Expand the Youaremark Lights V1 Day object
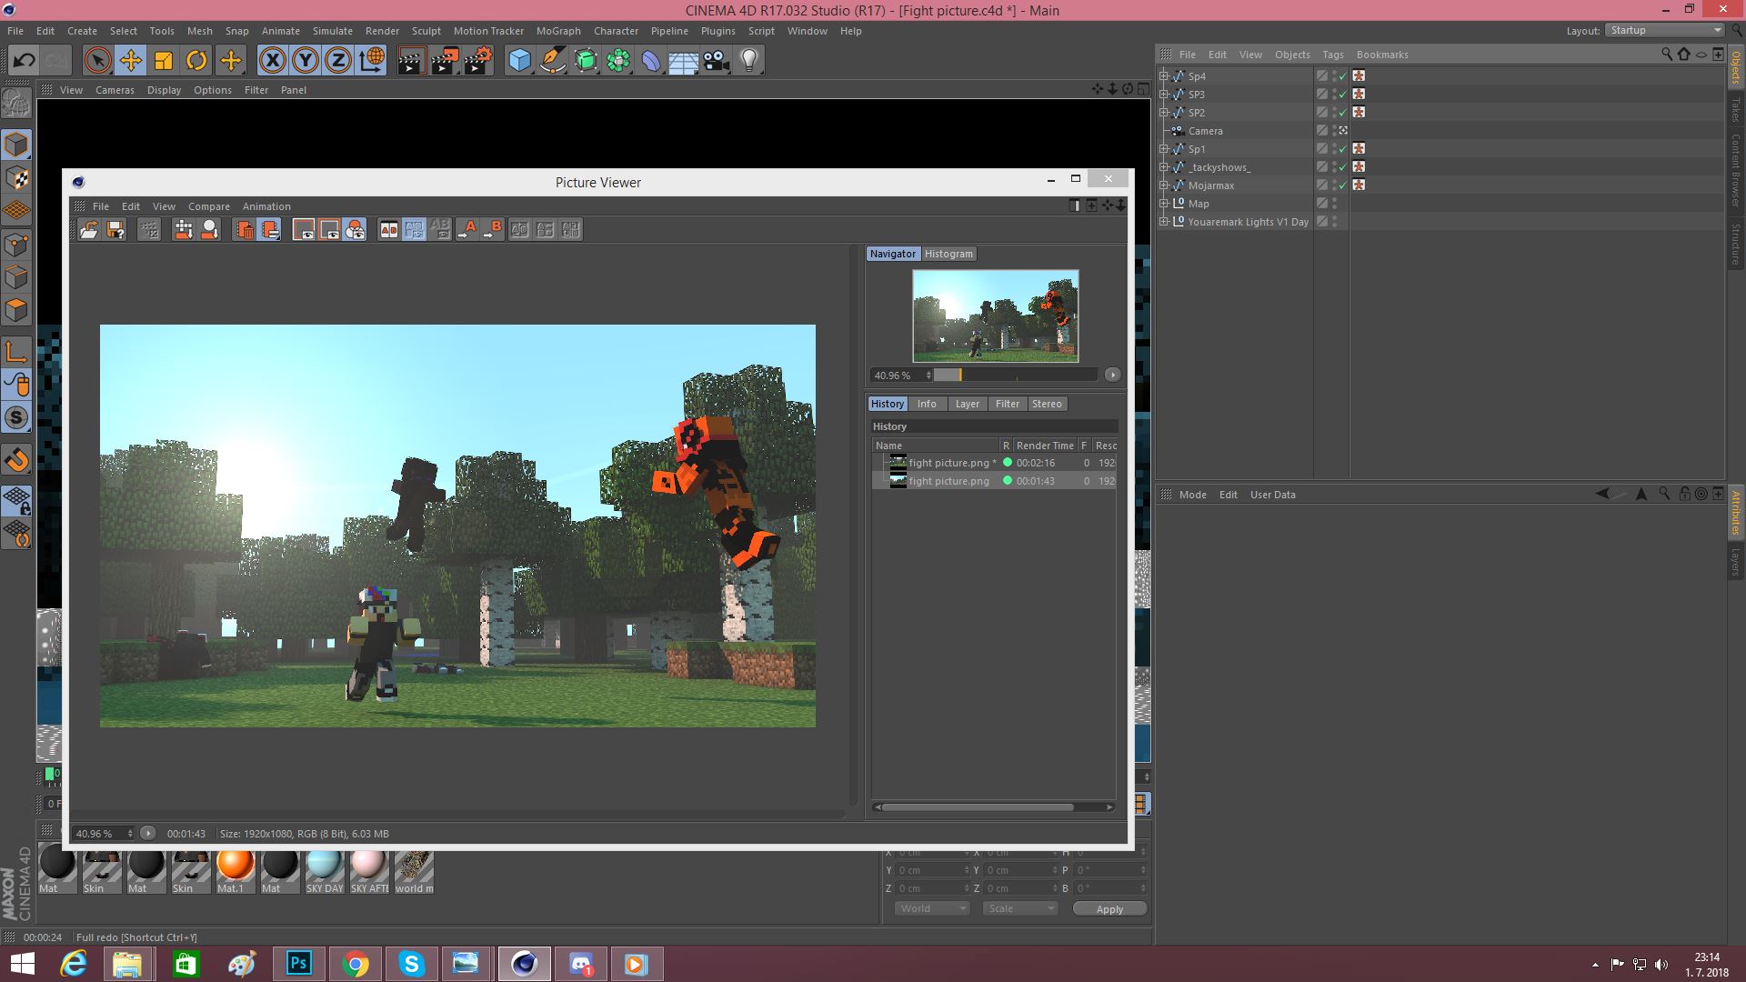Viewport: 1746px width, 982px height. pyautogui.click(x=1163, y=222)
